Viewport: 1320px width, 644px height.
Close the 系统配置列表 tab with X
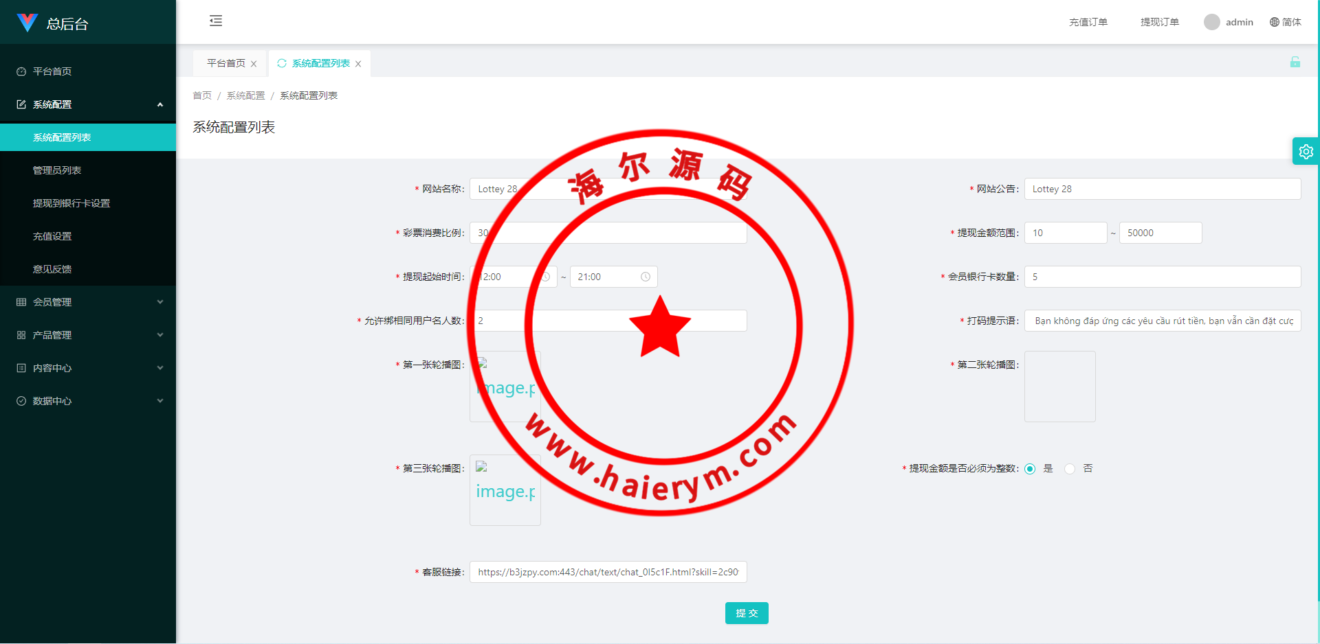point(358,64)
